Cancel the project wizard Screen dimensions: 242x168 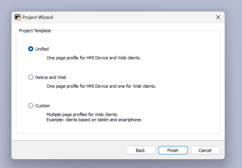pyautogui.click(x=205, y=150)
